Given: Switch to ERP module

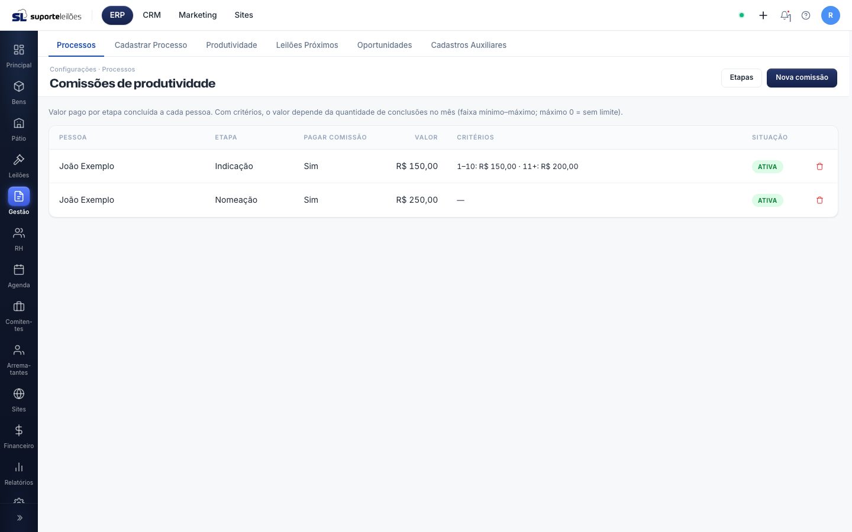Looking at the screenshot, I should tap(117, 15).
